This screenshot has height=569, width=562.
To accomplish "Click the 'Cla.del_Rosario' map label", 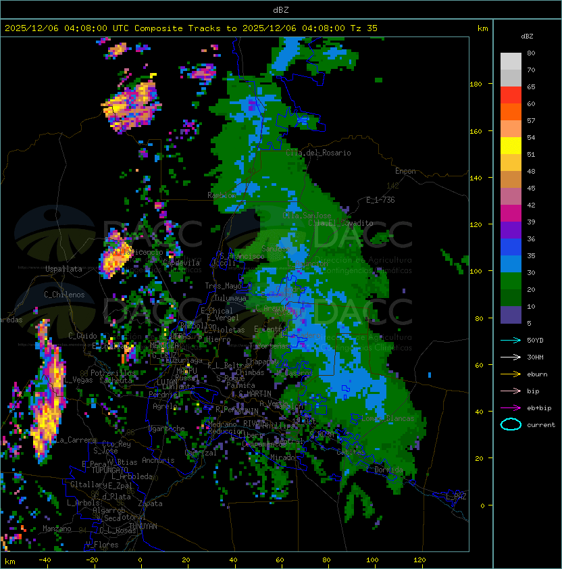I will [318, 153].
